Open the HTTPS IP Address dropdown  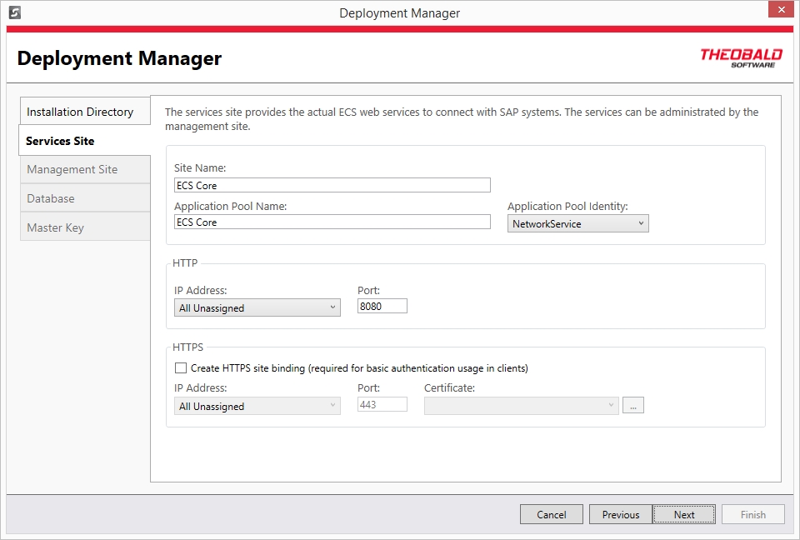click(x=257, y=406)
